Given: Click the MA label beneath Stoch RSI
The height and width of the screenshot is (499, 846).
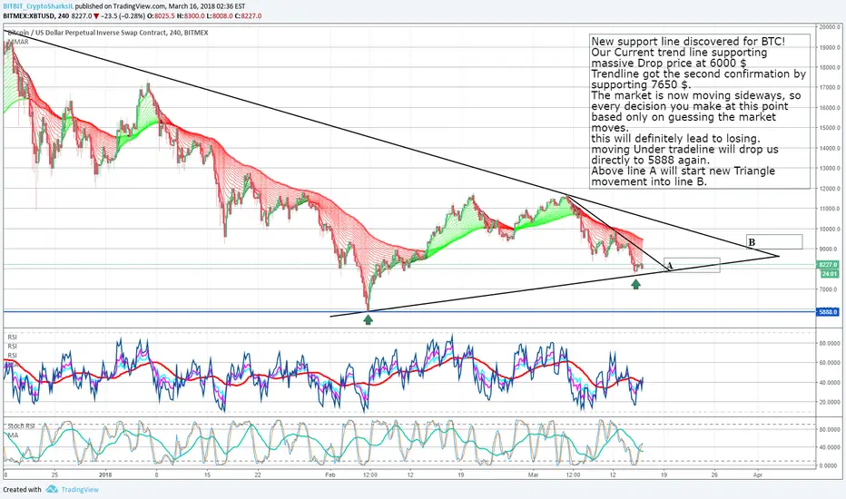Looking at the screenshot, I should (x=13, y=435).
